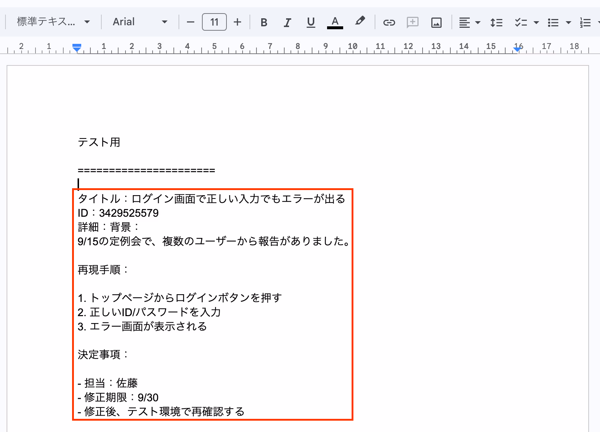Screen dimensions: 600x432
Task: Click the 再現手順： heading
Action: [104, 270]
